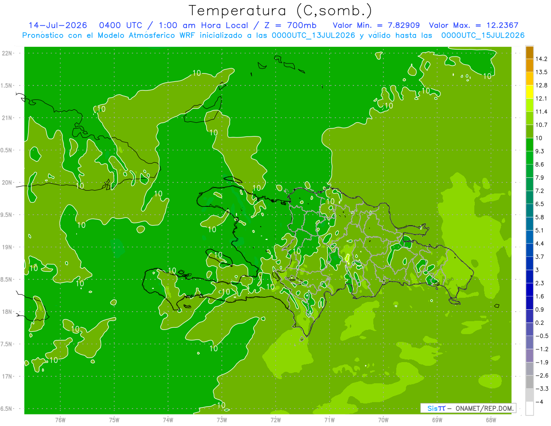Click the '71W' longitude axis label
Screen dimensions: 551x426
(x=329, y=420)
